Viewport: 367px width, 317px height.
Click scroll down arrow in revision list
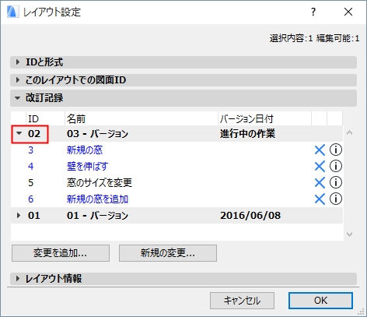coord(349,234)
